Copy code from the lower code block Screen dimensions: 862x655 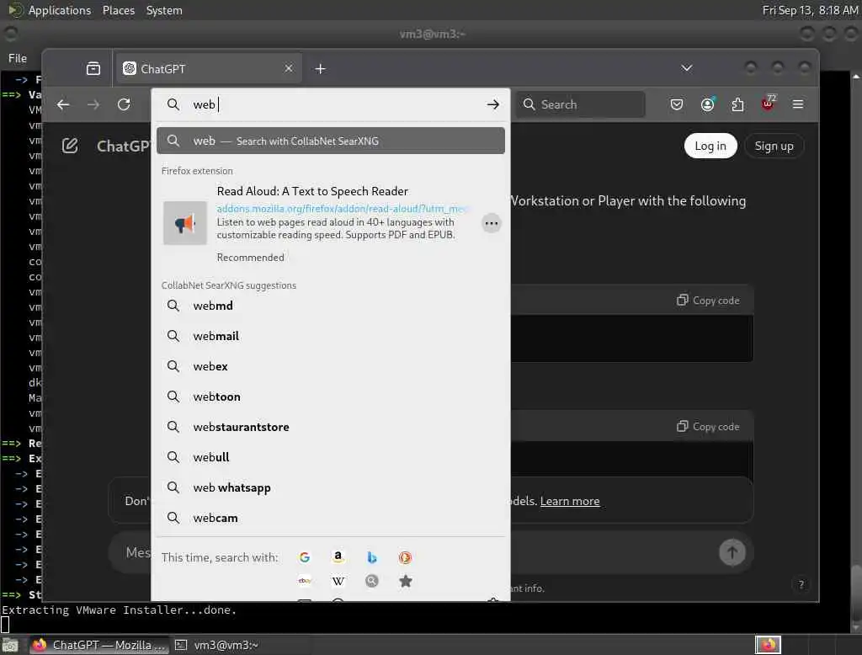coord(708,427)
